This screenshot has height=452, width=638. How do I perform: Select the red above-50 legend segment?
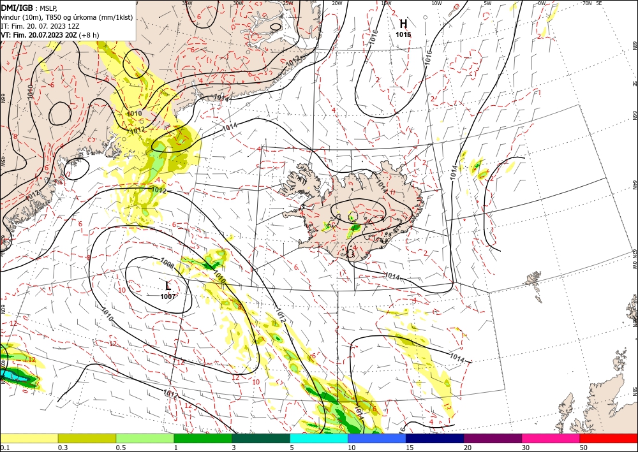(609, 438)
